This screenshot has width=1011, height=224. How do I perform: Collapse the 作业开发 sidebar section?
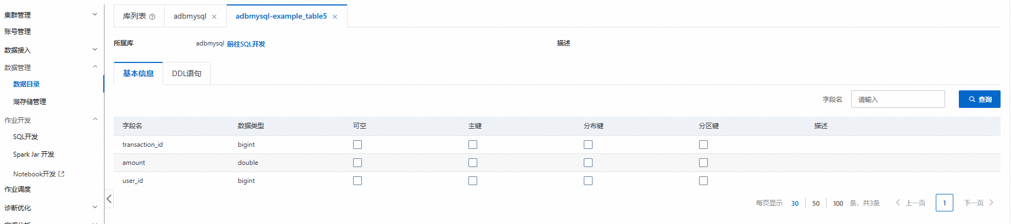tap(51, 120)
